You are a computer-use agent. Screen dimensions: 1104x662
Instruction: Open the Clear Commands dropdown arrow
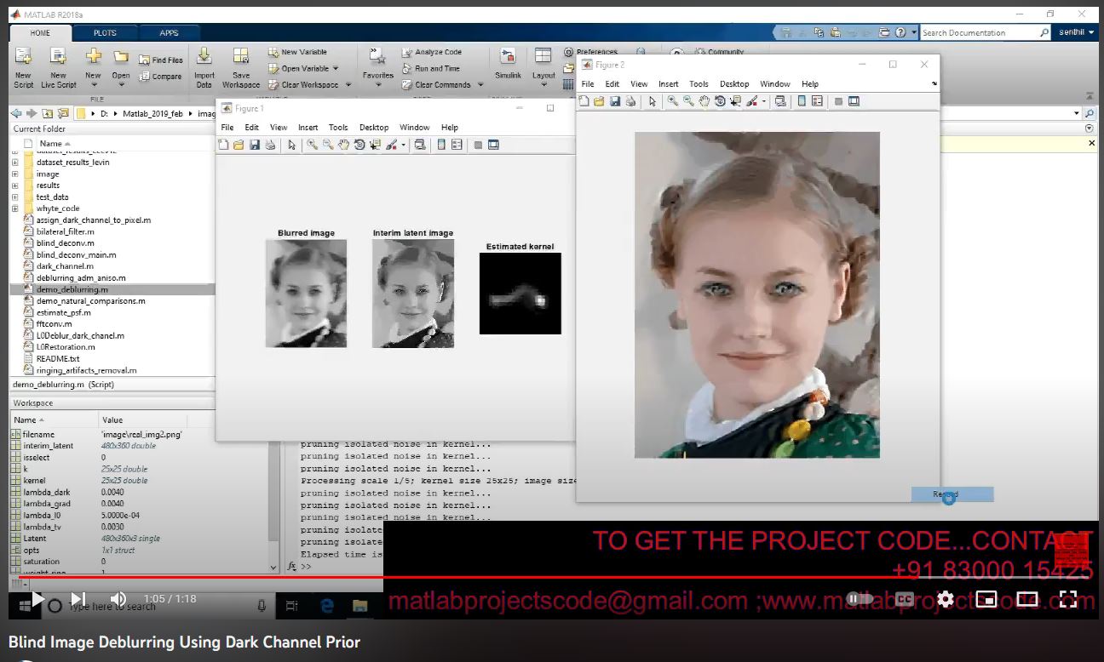pos(480,85)
